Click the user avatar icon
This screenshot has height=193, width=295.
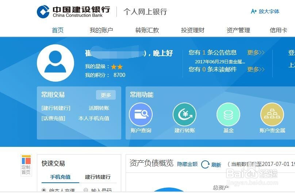pyautogui.click(x=55, y=63)
